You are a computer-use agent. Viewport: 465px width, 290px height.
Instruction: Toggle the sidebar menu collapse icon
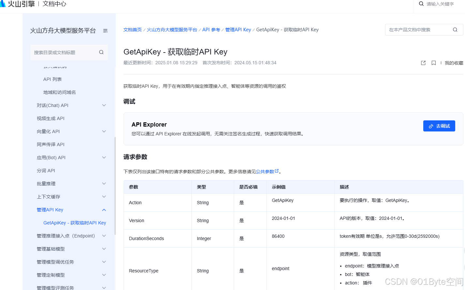[x=105, y=31]
